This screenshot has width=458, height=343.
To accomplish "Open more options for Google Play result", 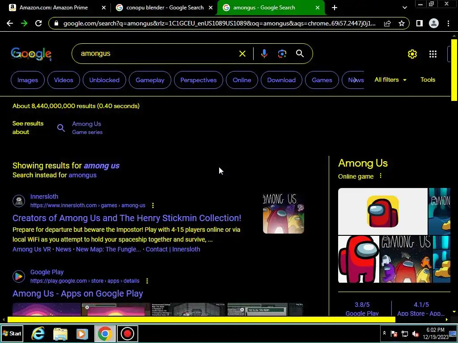I will (147, 281).
